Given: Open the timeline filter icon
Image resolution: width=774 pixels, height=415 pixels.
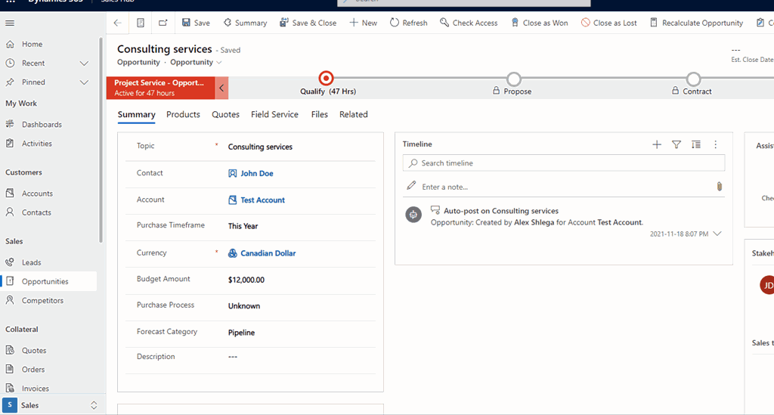Looking at the screenshot, I should tap(676, 144).
